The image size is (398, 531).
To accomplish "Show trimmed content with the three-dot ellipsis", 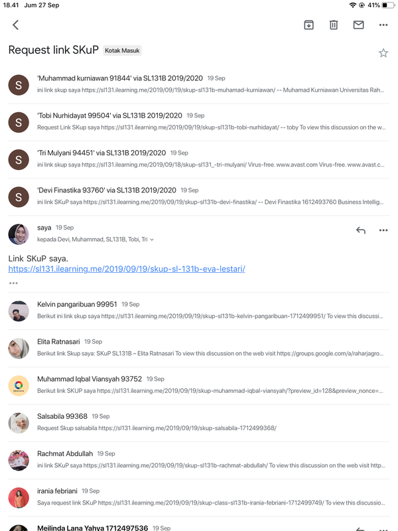I will [x=13, y=283].
